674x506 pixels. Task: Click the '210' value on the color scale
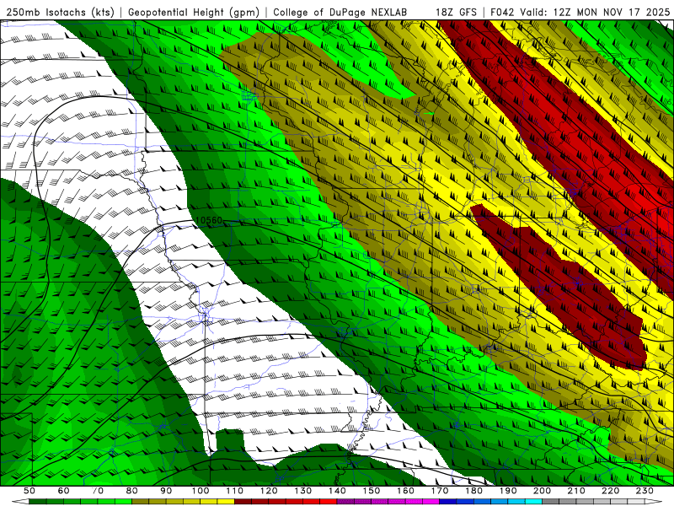[x=576, y=491]
